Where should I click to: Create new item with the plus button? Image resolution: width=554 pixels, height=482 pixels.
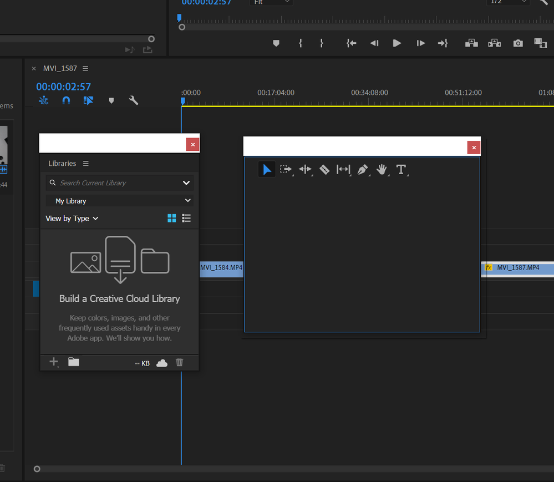pos(53,362)
